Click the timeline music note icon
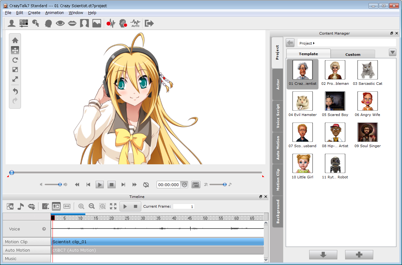 pos(21,206)
